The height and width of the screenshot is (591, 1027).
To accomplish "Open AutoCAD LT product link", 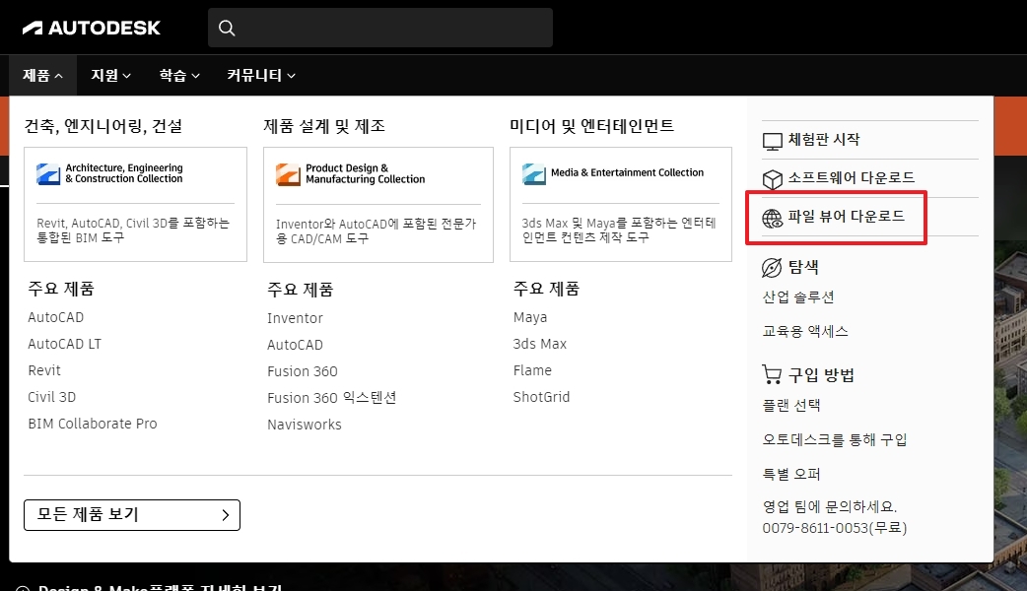I will pyautogui.click(x=64, y=344).
